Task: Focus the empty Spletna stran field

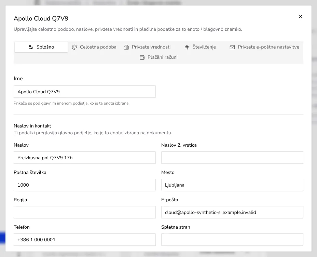Action: tap(232, 240)
